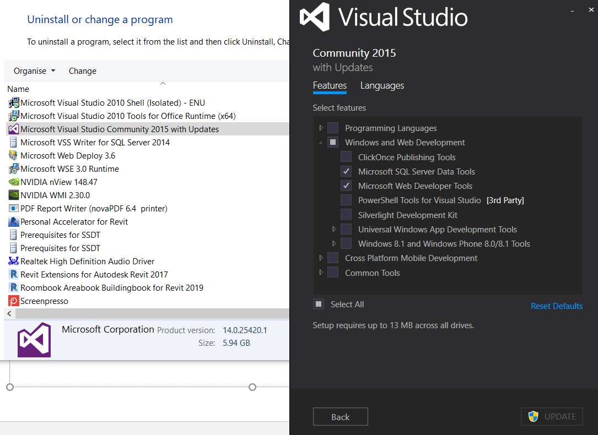Enable PowerShell Tools for Visual Studio checkbox
This screenshot has height=435, width=598.
tap(346, 200)
